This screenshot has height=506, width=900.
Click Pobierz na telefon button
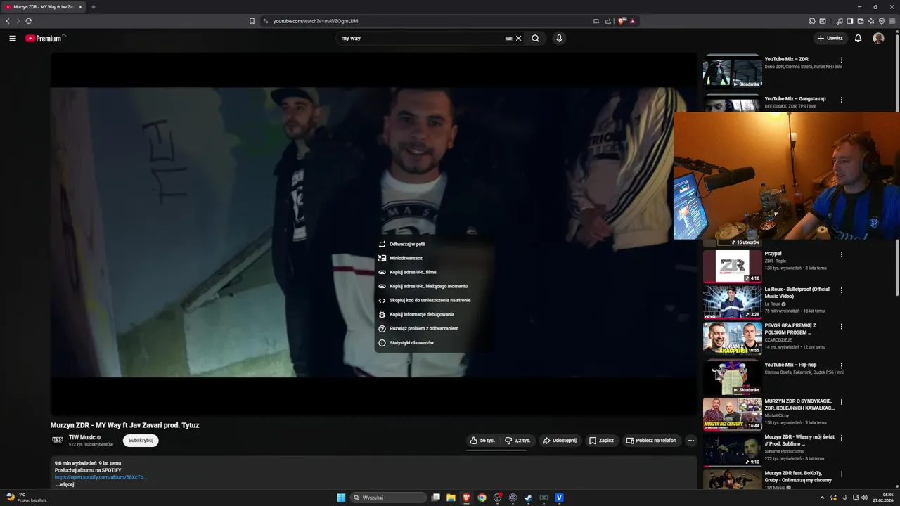651,441
